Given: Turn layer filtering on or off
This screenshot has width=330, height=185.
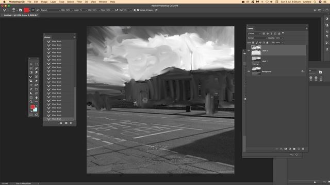Looking at the screenshot, I should pos(283,33).
